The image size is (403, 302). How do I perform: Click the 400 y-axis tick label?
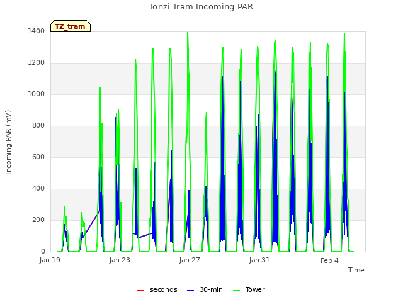coord(38,189)
